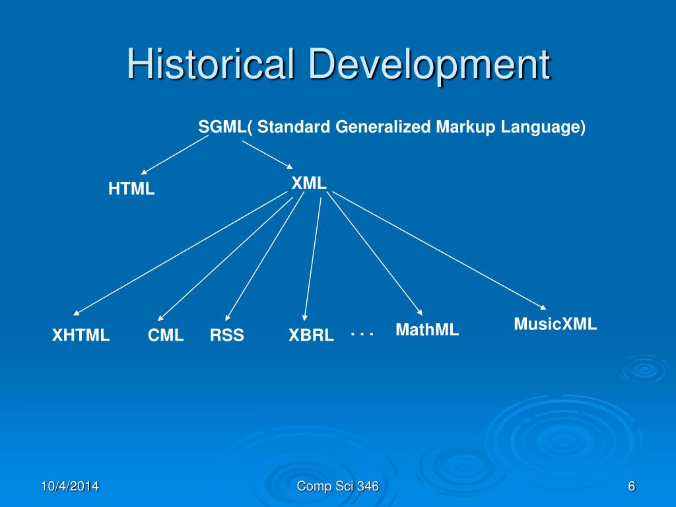Click the MathML label
This screenshot has height=507, width=676.
click(x=427, y=329)
